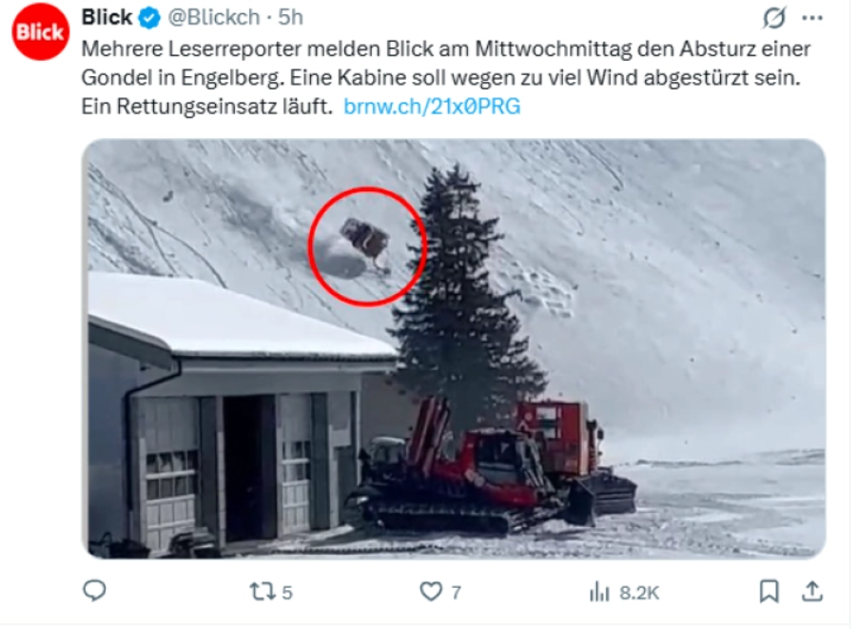Click the retweet count 5
Screen dimensions: 857x629
287,592
